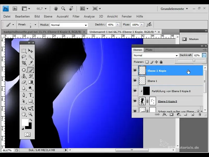Image resolution: width=209 pixels, height=157 pixels.
Task: Add a layer mask
Action: (171, 114)
